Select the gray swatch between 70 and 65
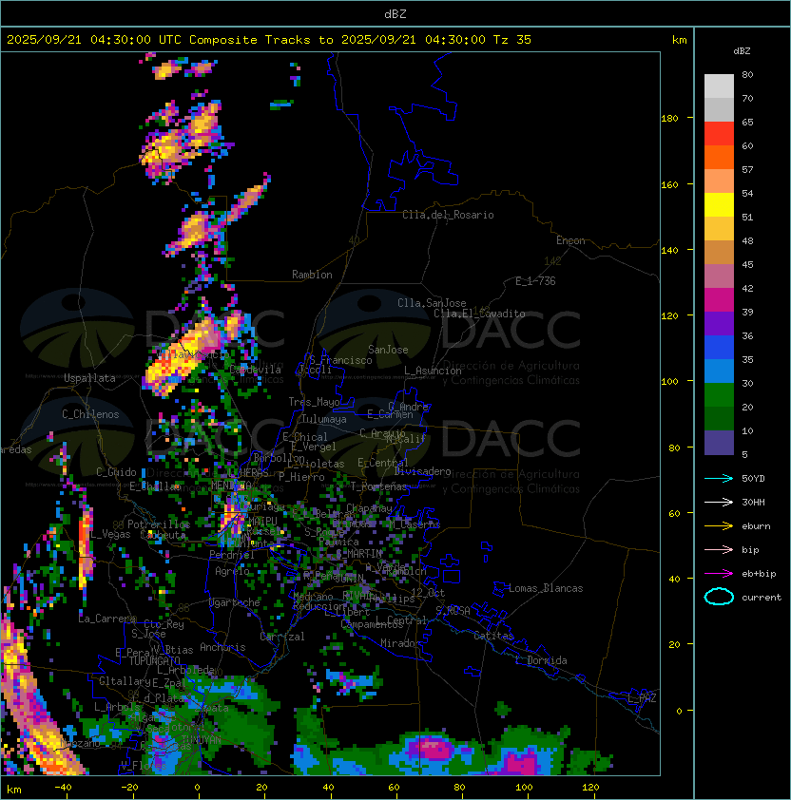The image size is (791, 800). tap(719, 109)
